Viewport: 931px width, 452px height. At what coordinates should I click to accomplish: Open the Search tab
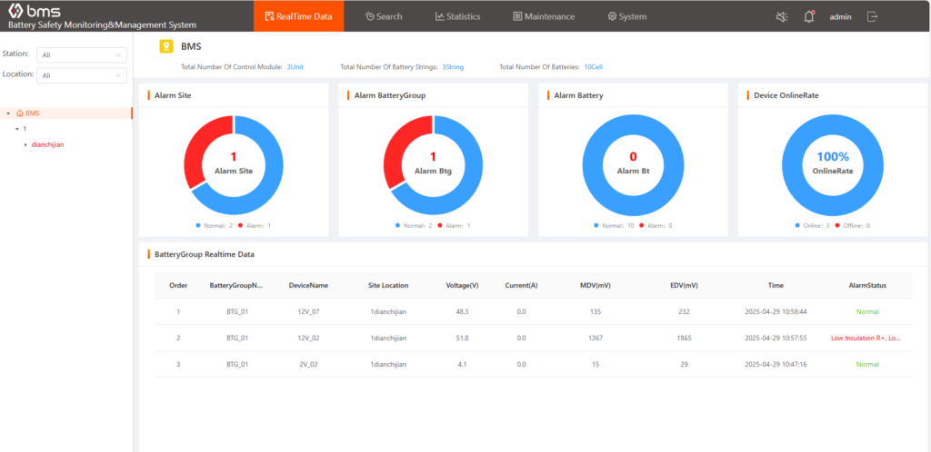pos(383,16)
